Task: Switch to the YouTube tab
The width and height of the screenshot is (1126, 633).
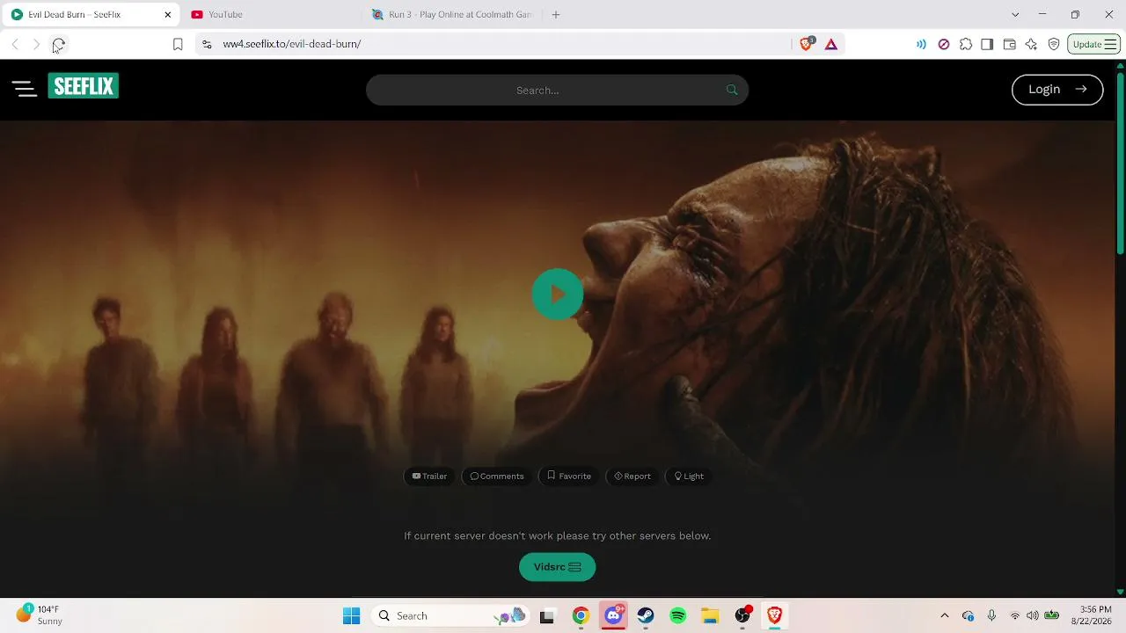Action: click(x=271, y=14)
